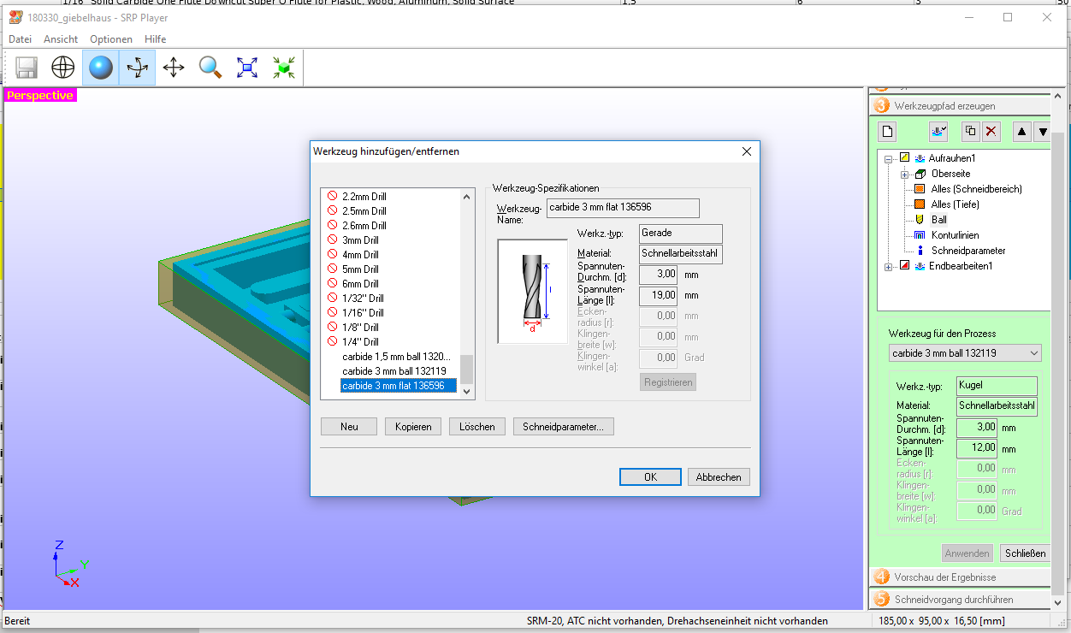This screenshot has height=633, width=1071.
Task: Click the copy process icon
Action: tap(970, 132)
